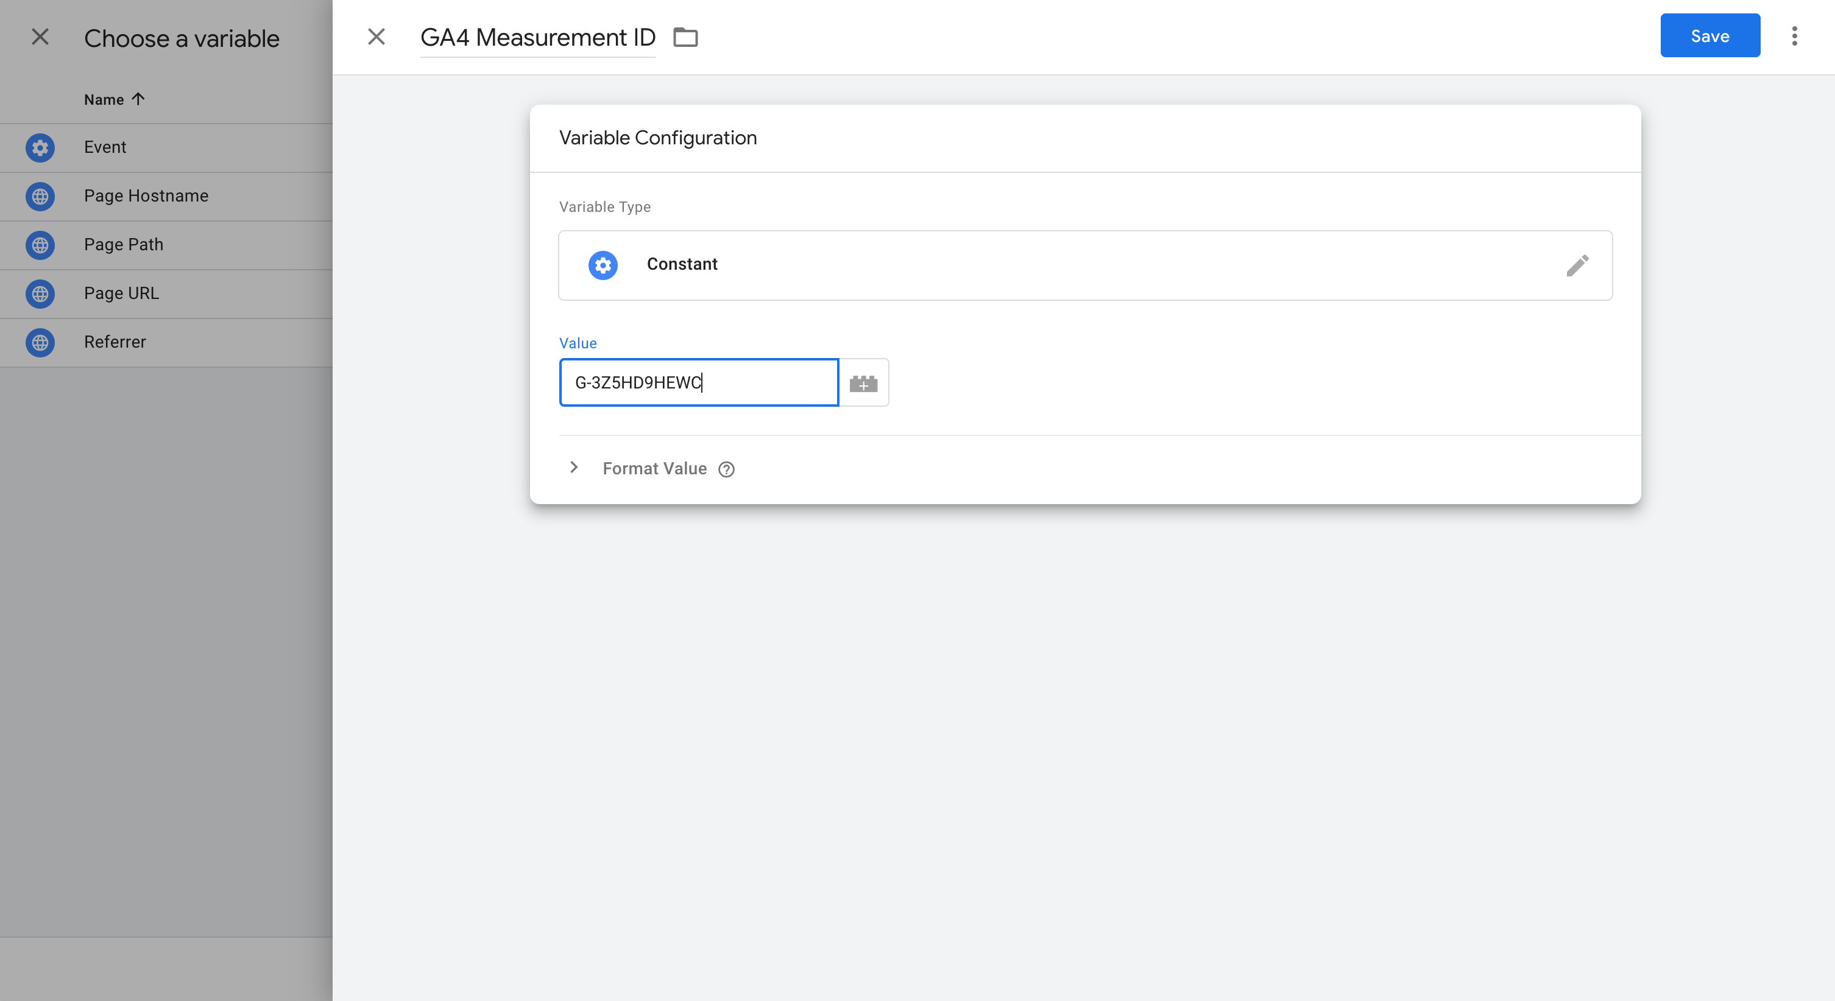Open Format Value help icon
The height and width of the screenshot is (1001, 1835).
pyautogui.click(x=726, y=469)
